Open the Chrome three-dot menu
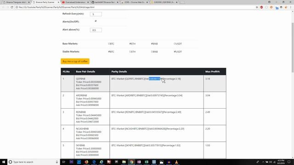This screenshot has width=294, height=165. click(291, 7)
